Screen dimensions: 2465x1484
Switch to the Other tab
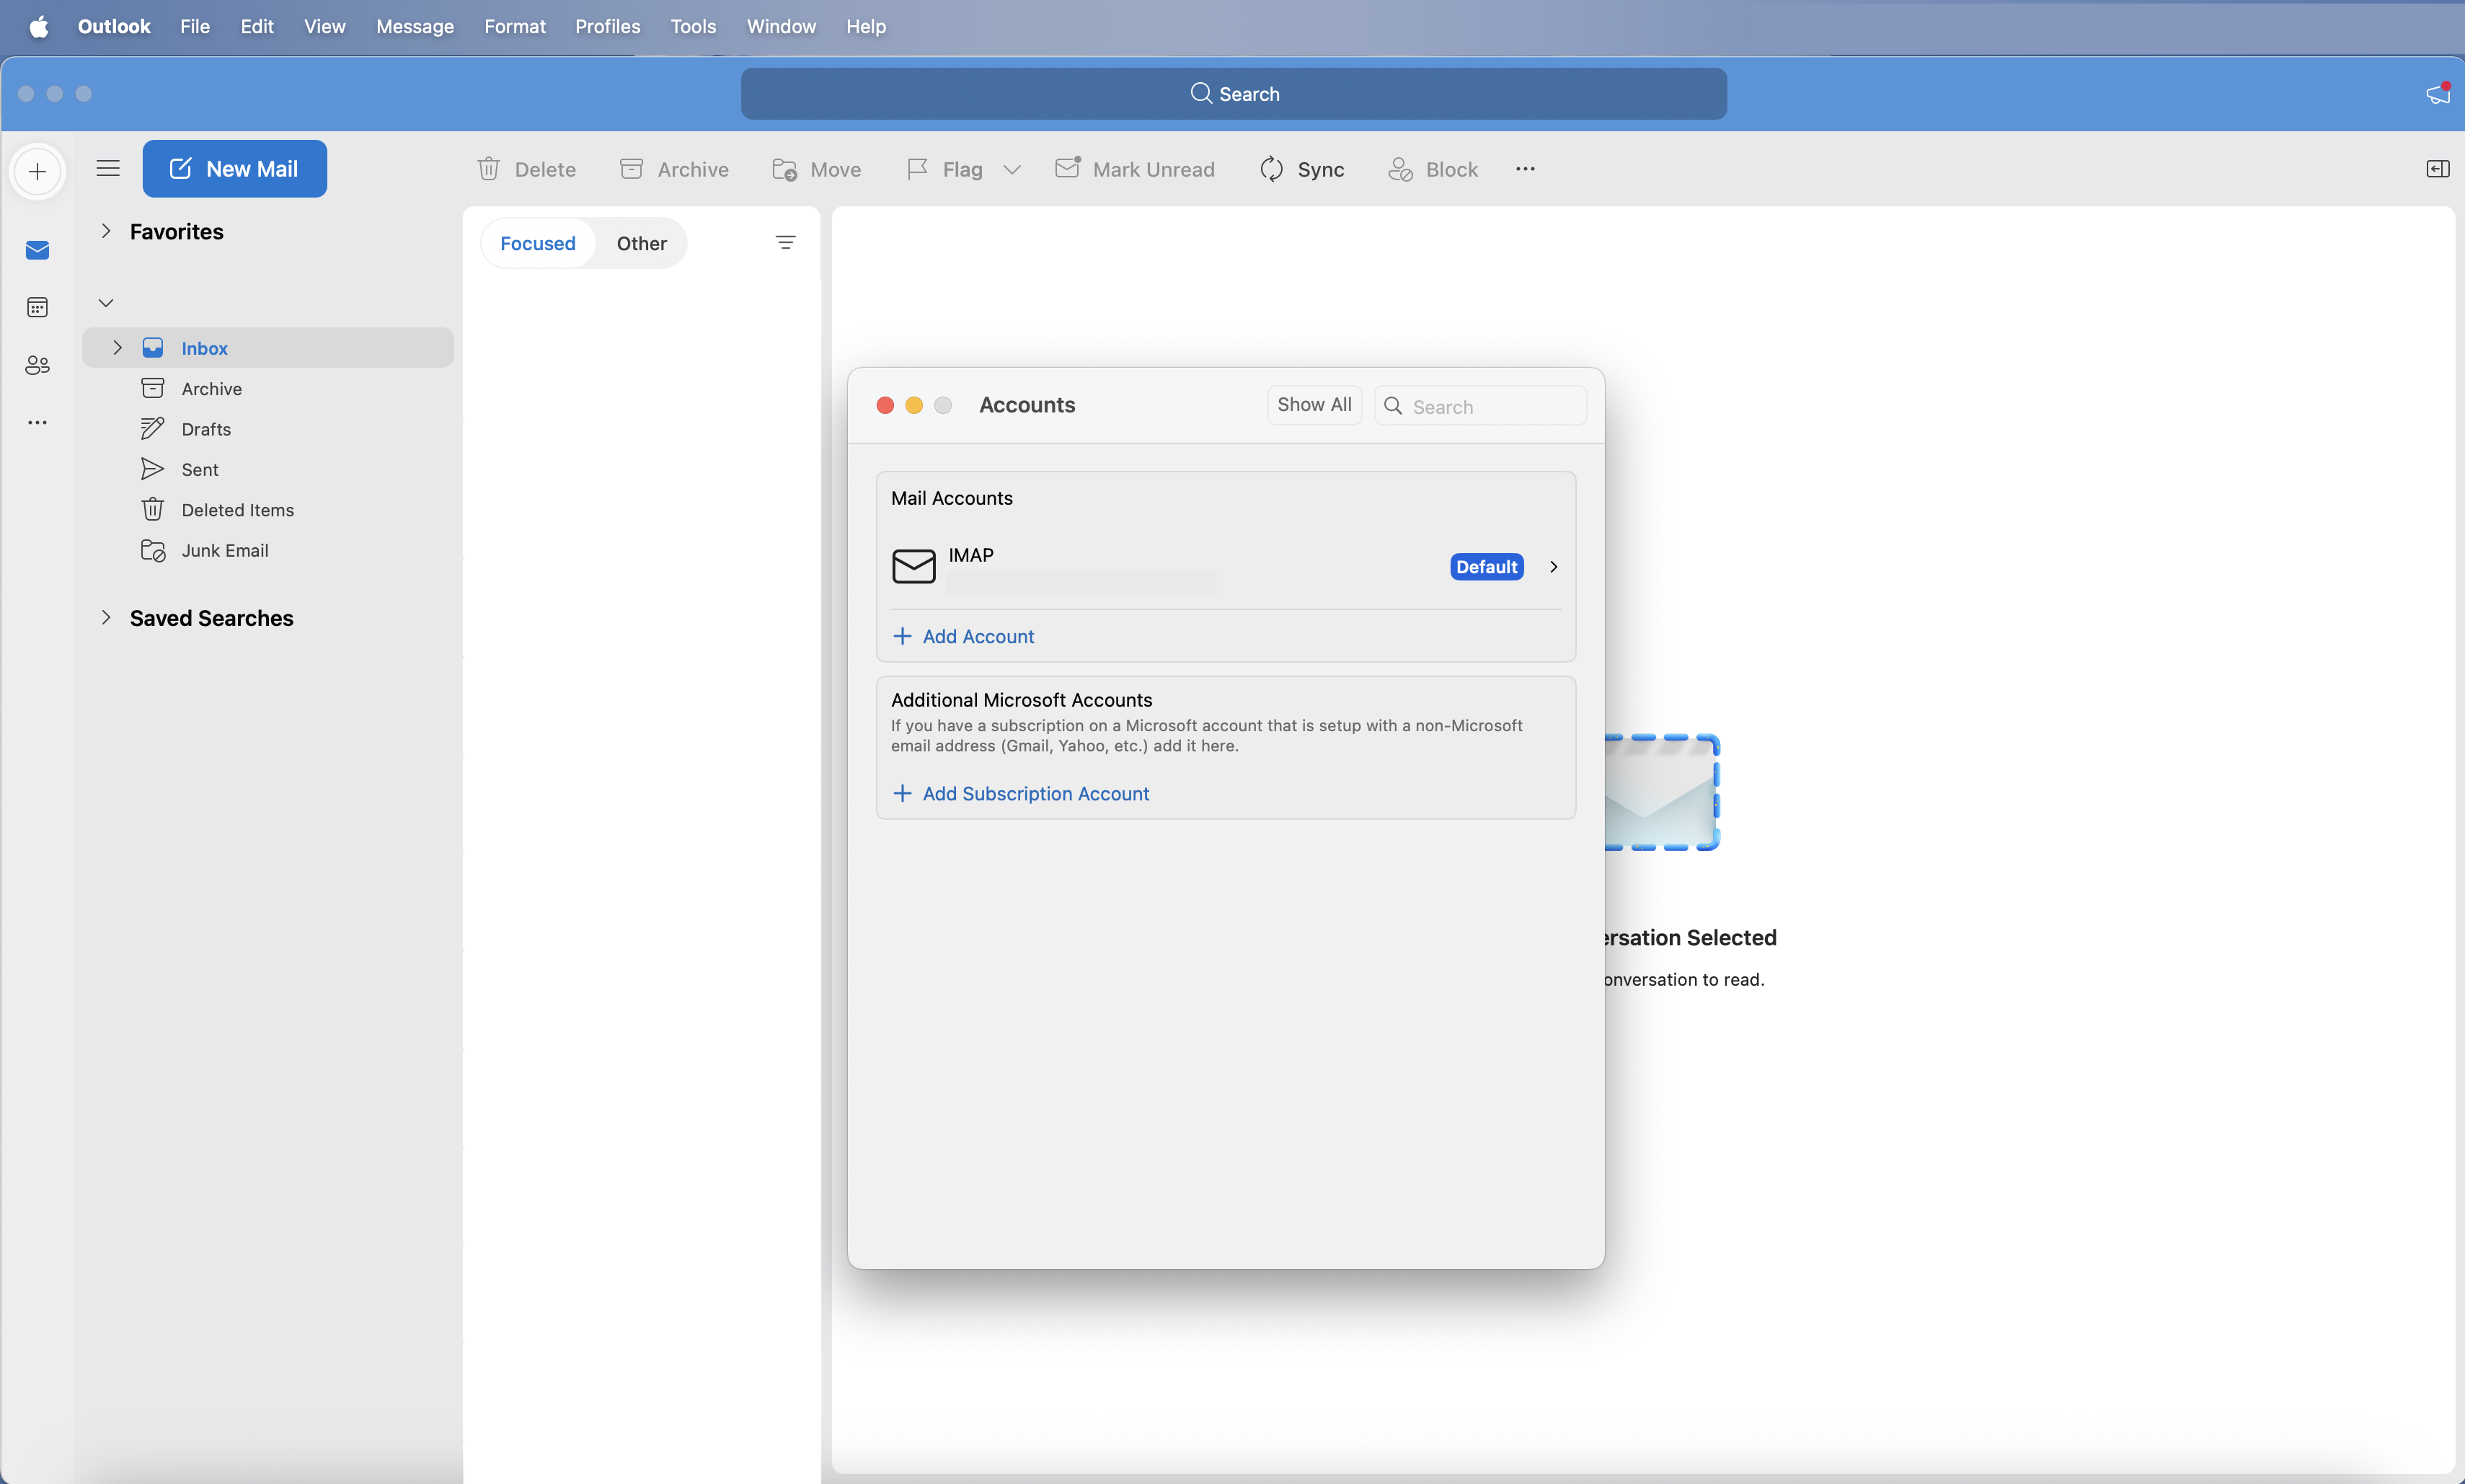tap(642, 243)
